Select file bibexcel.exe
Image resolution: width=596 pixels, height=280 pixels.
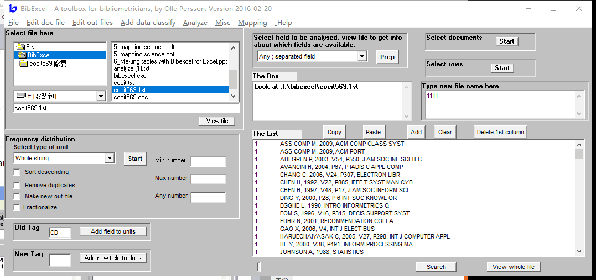(x=129, y=76)
